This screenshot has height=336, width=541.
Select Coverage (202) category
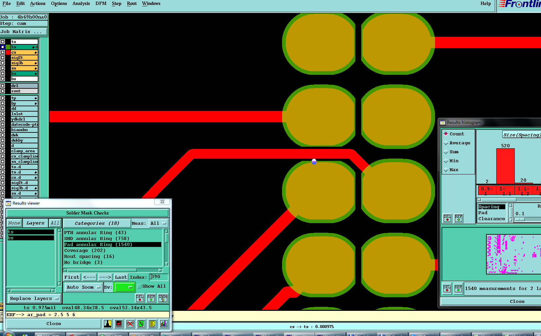[x=85, y=251]
